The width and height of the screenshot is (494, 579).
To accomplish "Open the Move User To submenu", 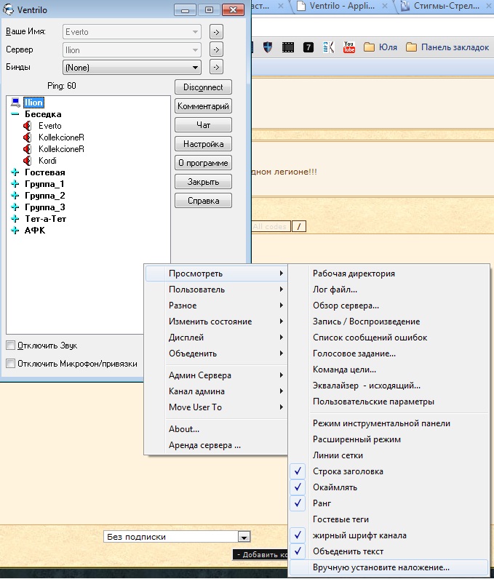I will [216, 407].
